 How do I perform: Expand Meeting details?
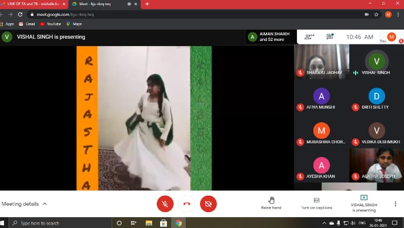(25, 204)
